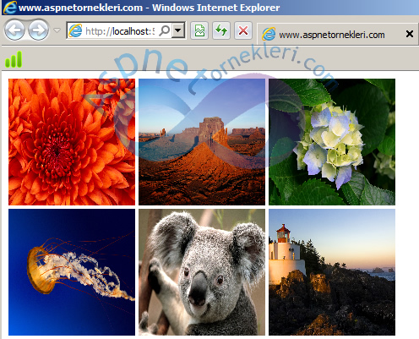
Task: Click the localhost address bar field
Action: pyautogui.click(x=120, y=30)
